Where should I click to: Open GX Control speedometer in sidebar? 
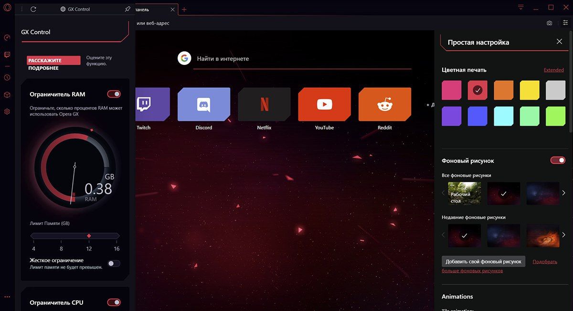coord(7,37)
